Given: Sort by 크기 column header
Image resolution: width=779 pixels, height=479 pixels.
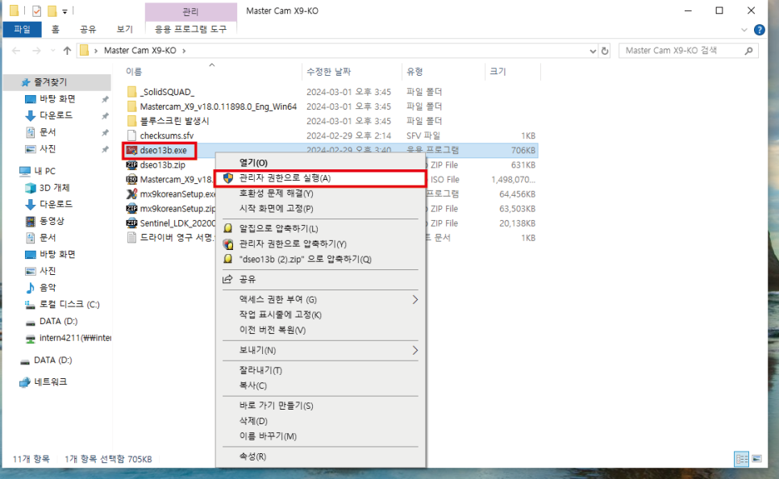Looking at the screenshot, I should (x=498, y=72).
